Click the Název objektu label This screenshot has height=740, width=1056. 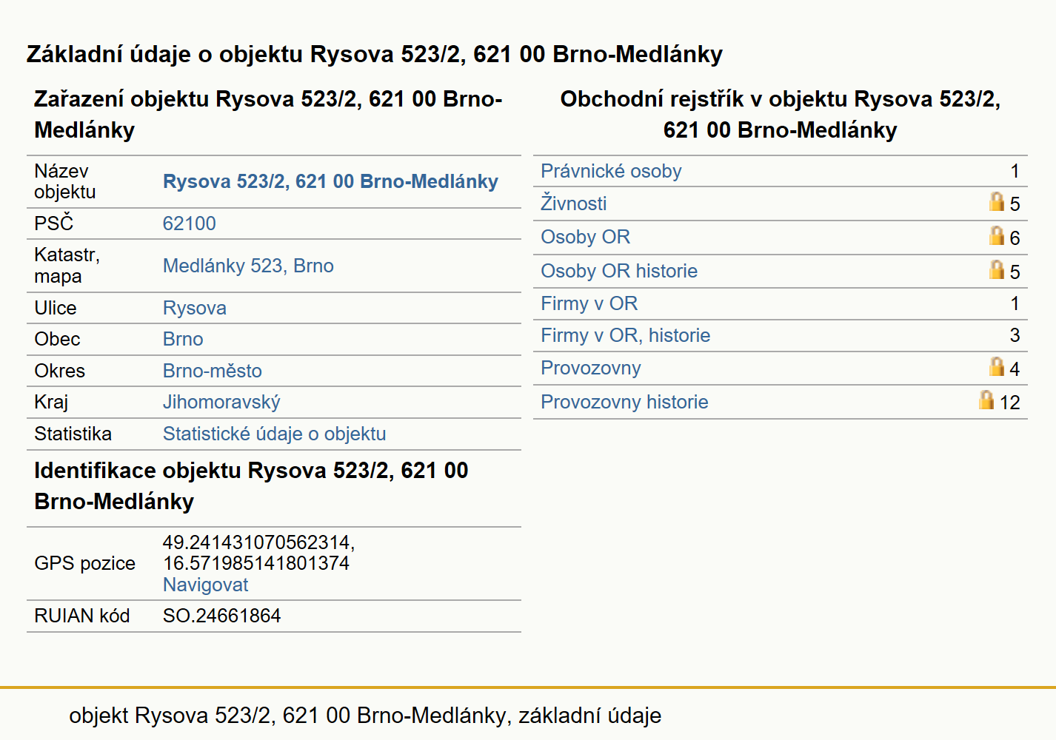pyautogui.click(x=64, y=181)
